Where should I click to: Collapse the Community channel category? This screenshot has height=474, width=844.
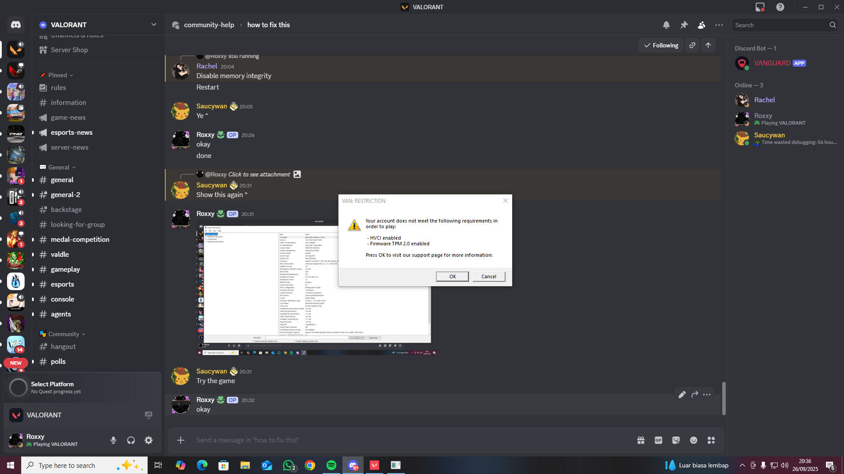click(x=64, y=334)
